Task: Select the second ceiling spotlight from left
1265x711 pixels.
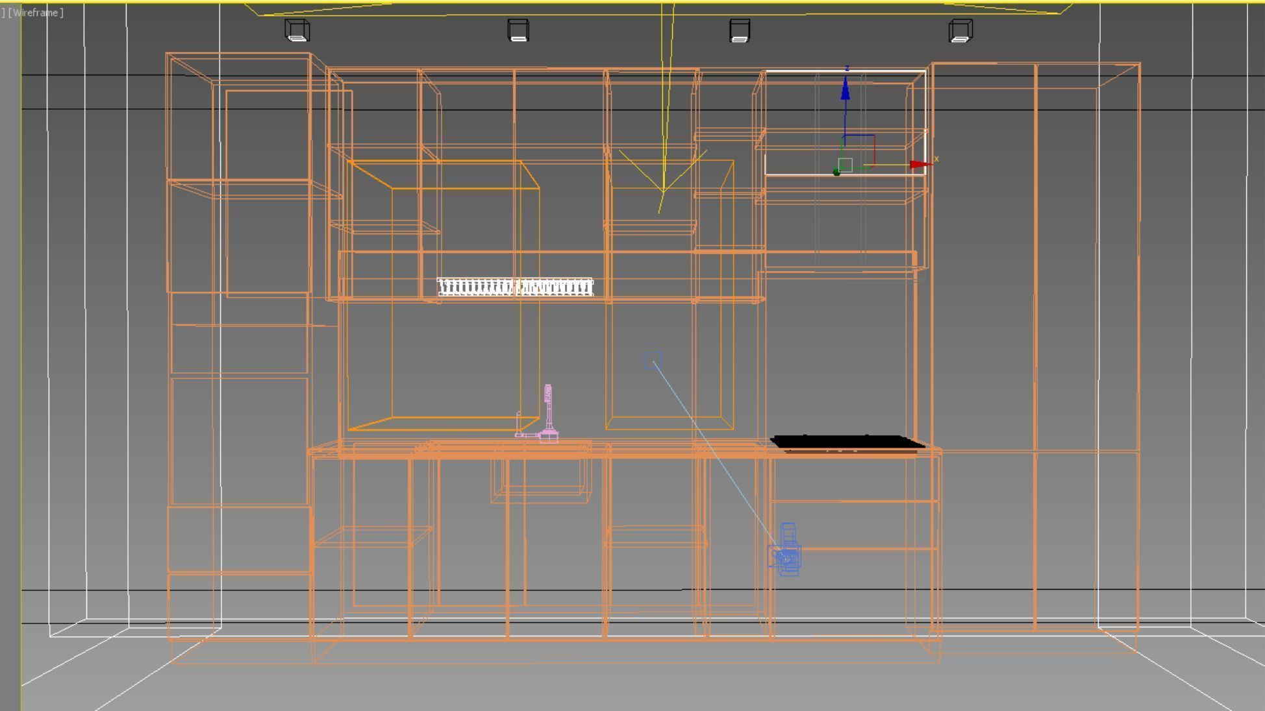Action: (x=518, y=30)
